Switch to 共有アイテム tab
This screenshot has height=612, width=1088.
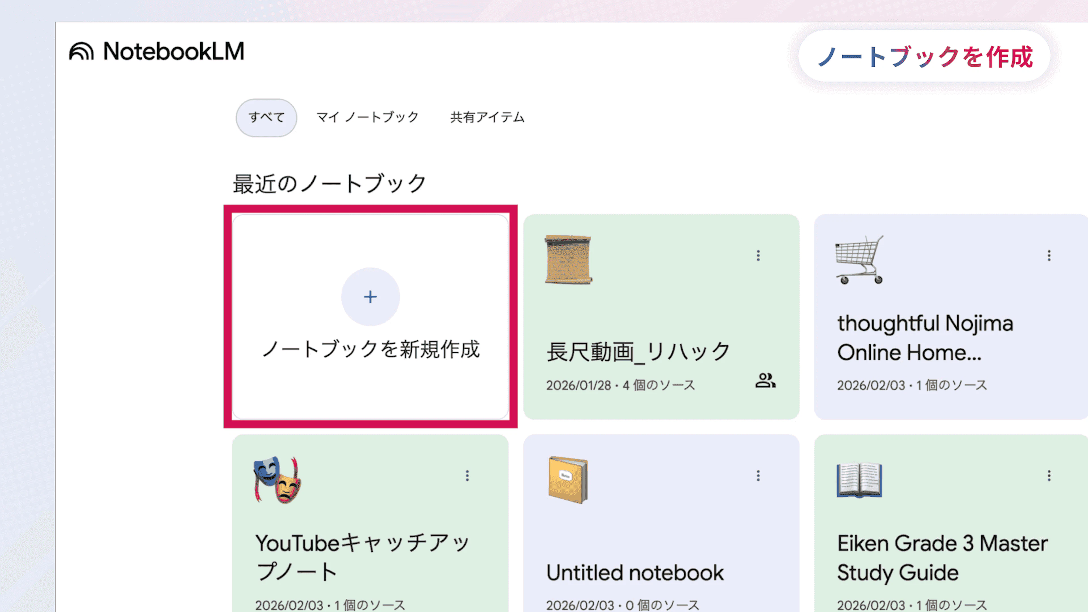pos(487,117)
